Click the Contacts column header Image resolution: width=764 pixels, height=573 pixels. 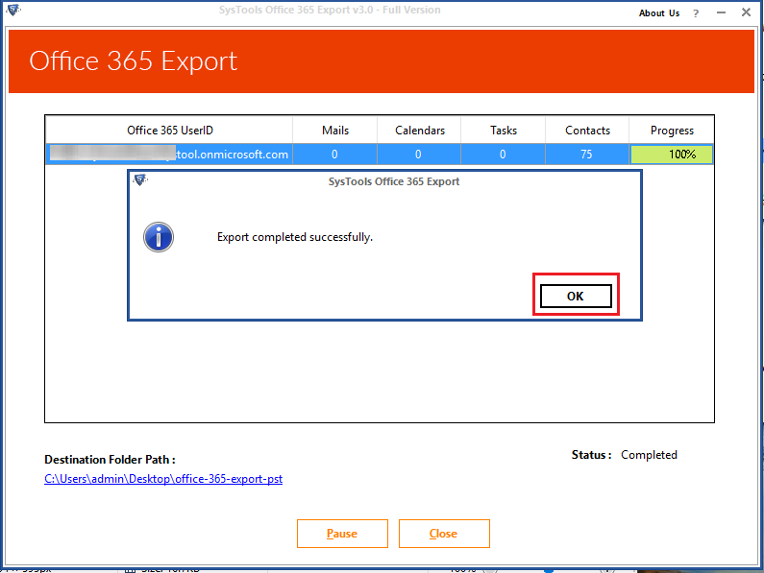[587, 131]
